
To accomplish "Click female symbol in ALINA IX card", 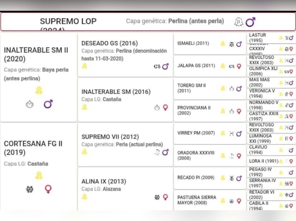I will [x=165, y=197].
